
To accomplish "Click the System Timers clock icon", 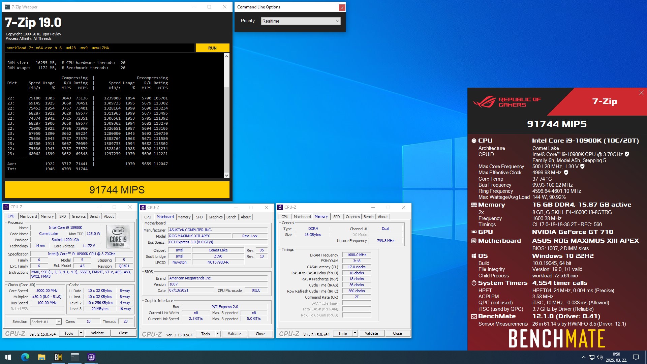I will (x=474, y=283).
